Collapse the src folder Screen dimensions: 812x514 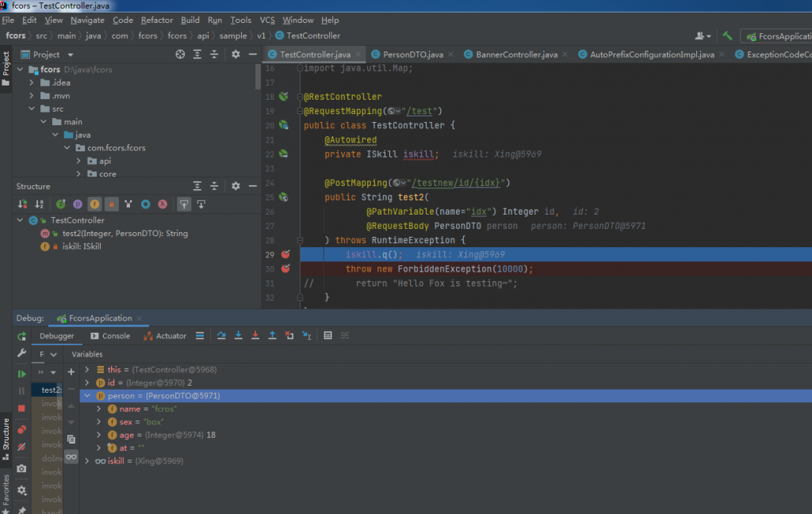click(32, 109)
